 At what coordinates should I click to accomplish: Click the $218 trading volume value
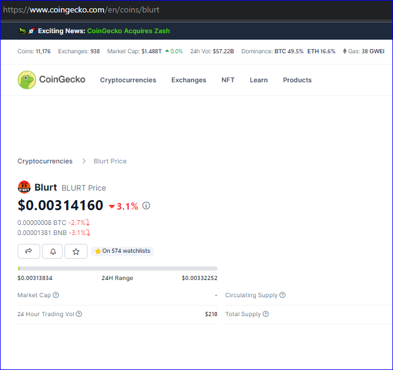point(211,314)
